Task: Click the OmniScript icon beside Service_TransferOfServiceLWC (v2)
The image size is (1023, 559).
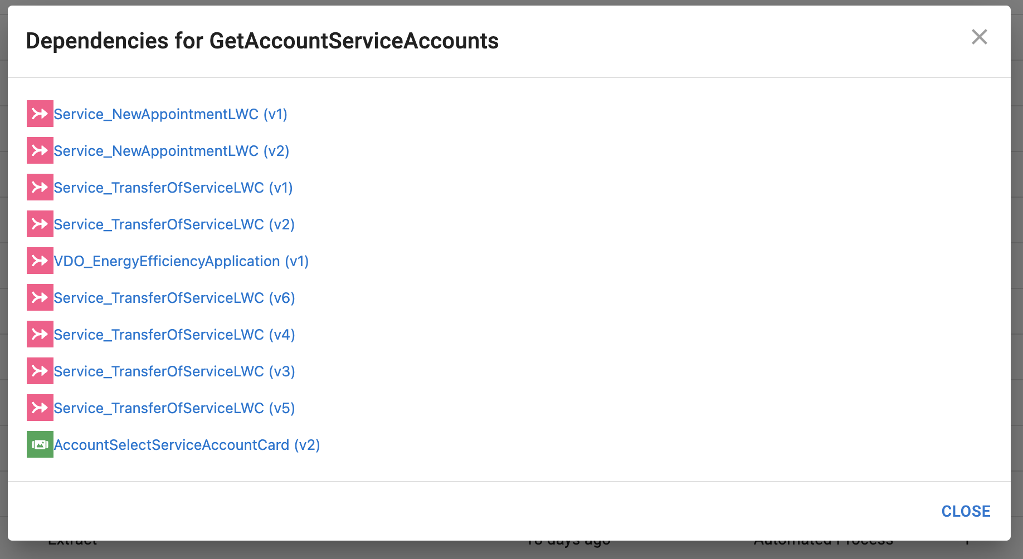Action: click(40, 224)
